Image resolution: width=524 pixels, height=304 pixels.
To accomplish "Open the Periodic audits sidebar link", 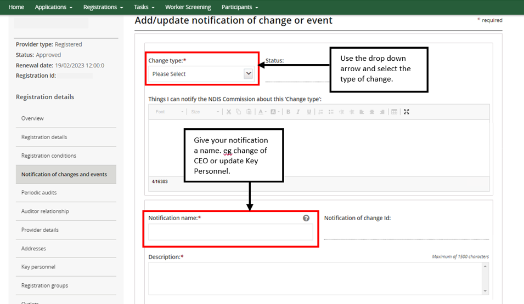I will (x=39, y=193).
